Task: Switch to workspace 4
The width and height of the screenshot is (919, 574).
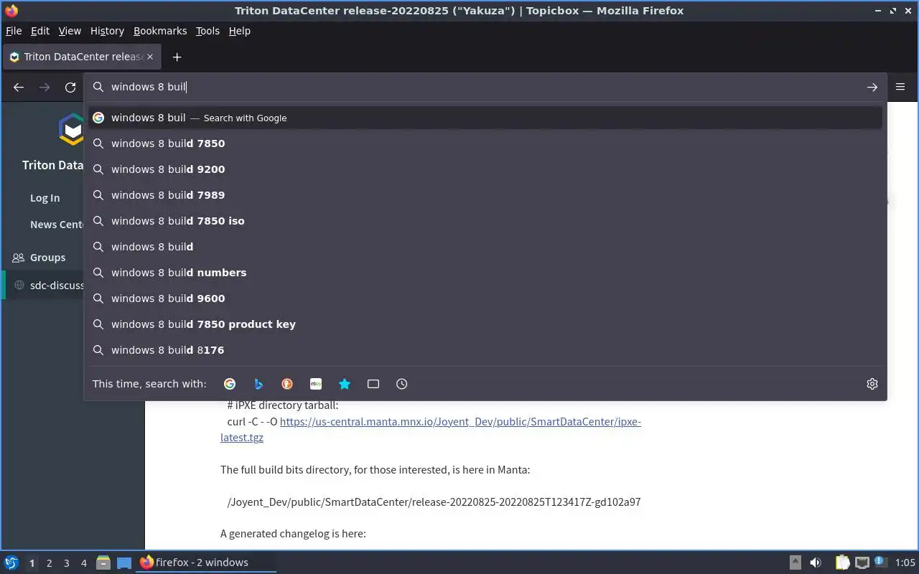Action: coord(84,563)
